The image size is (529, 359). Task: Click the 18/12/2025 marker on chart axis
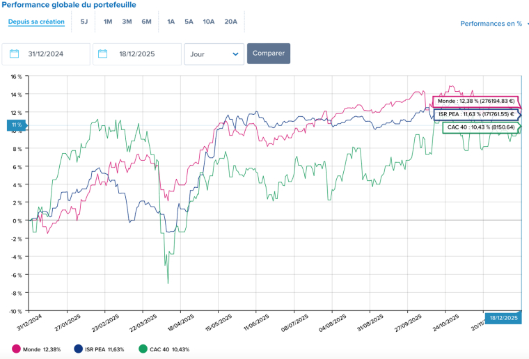[x=502, y=318]
